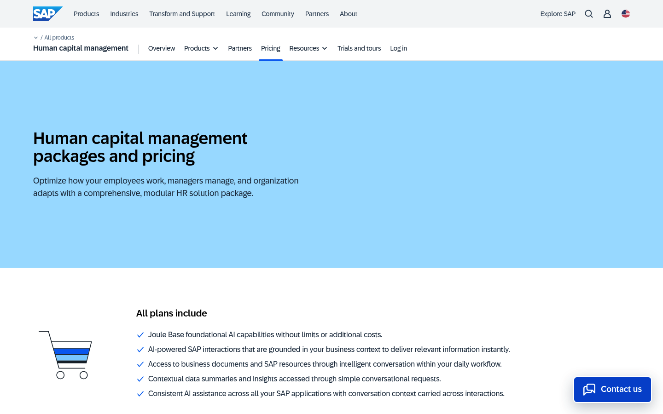Click the Human capital management title link
Viewport: 663px width, 414px height.
81,48
